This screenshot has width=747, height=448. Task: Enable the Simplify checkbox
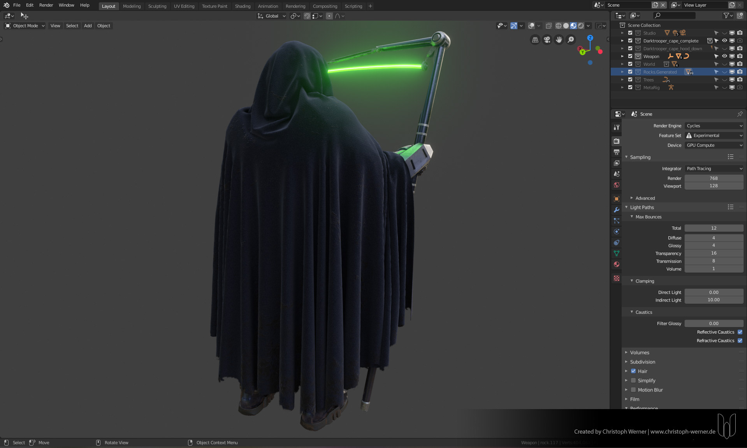coord(633,380)
